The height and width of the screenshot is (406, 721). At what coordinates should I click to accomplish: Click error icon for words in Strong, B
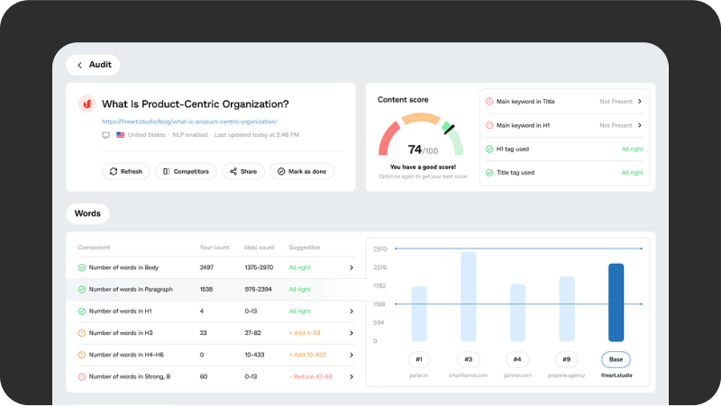point(81,376)
